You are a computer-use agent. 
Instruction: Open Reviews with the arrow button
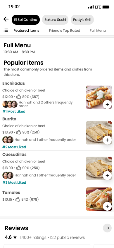click(107, 228)
